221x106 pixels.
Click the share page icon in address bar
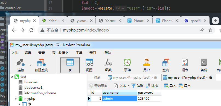click(202, 30)
